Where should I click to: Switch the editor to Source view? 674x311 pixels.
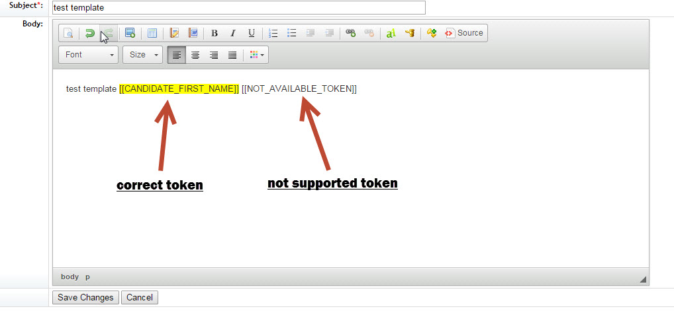(464, 33)
